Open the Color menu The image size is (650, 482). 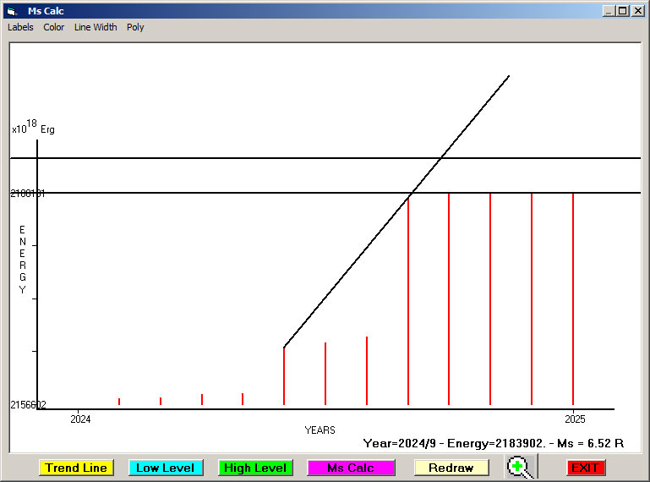click(54, 27)
